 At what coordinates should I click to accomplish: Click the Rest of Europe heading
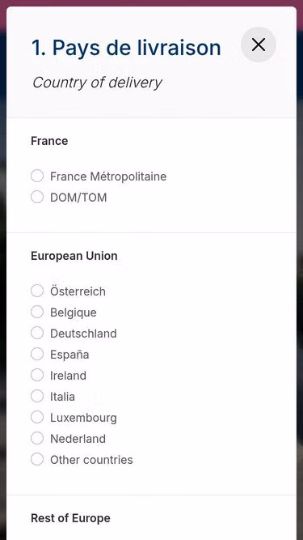pyautogui.click(x=71, y=518)
